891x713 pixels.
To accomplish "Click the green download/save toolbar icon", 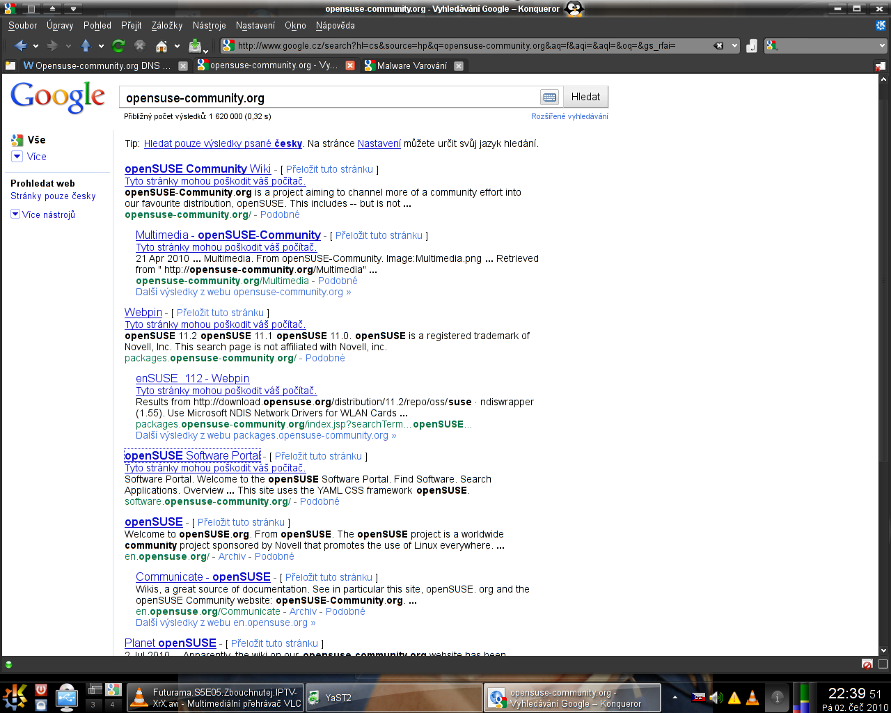I will [x=195, y=46].
